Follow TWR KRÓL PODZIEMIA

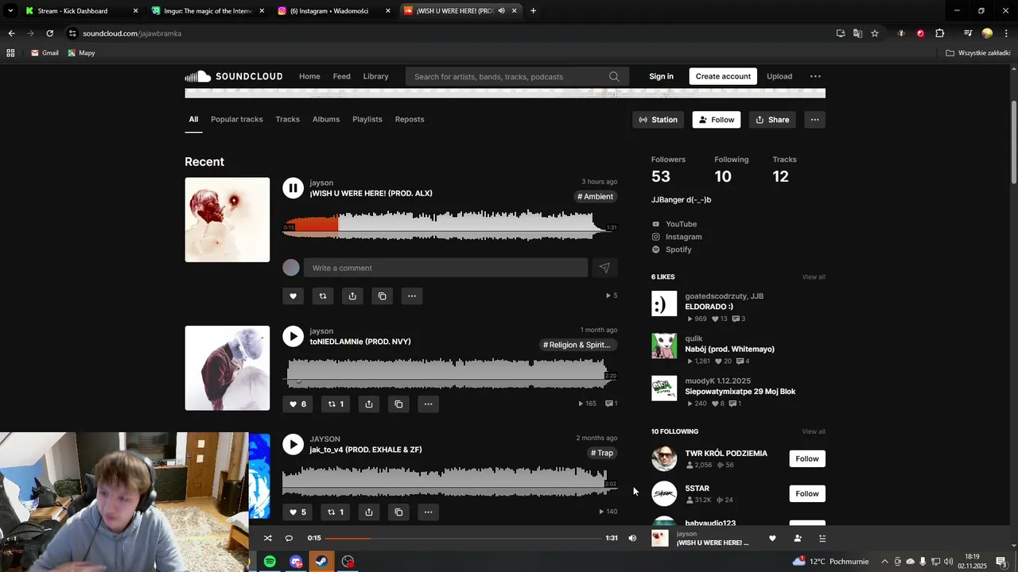(807, 458)
